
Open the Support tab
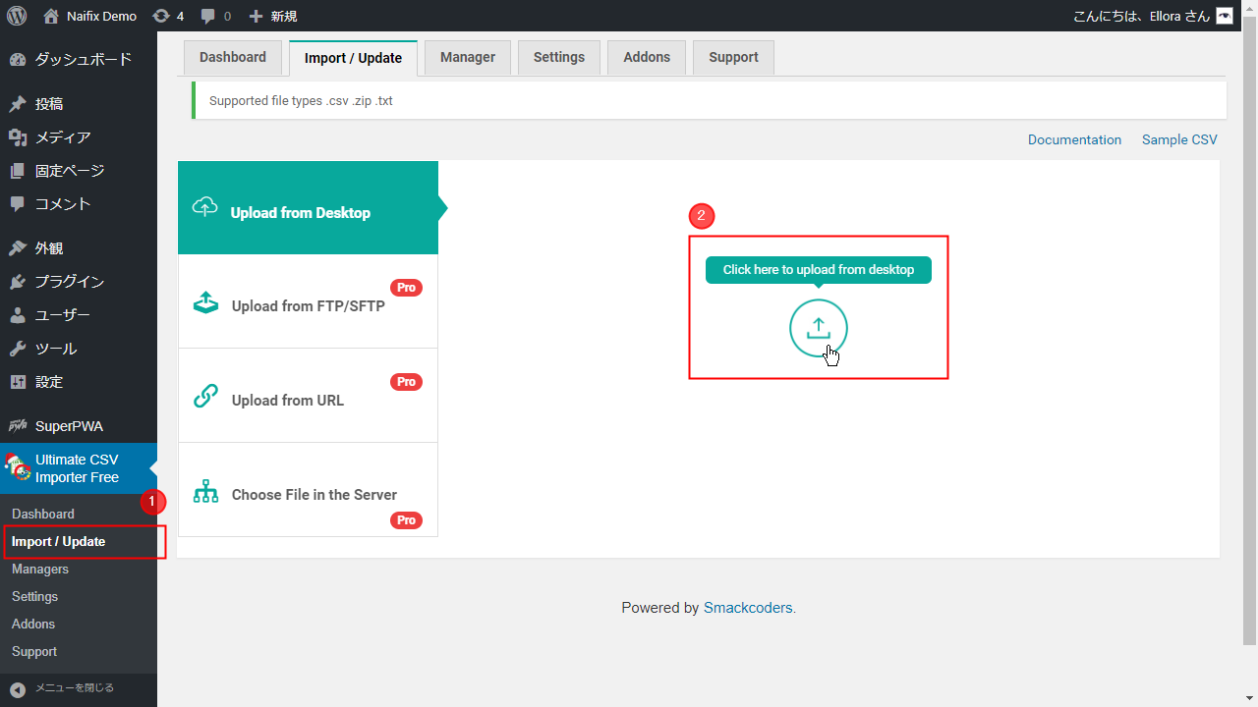click(733, 58)
